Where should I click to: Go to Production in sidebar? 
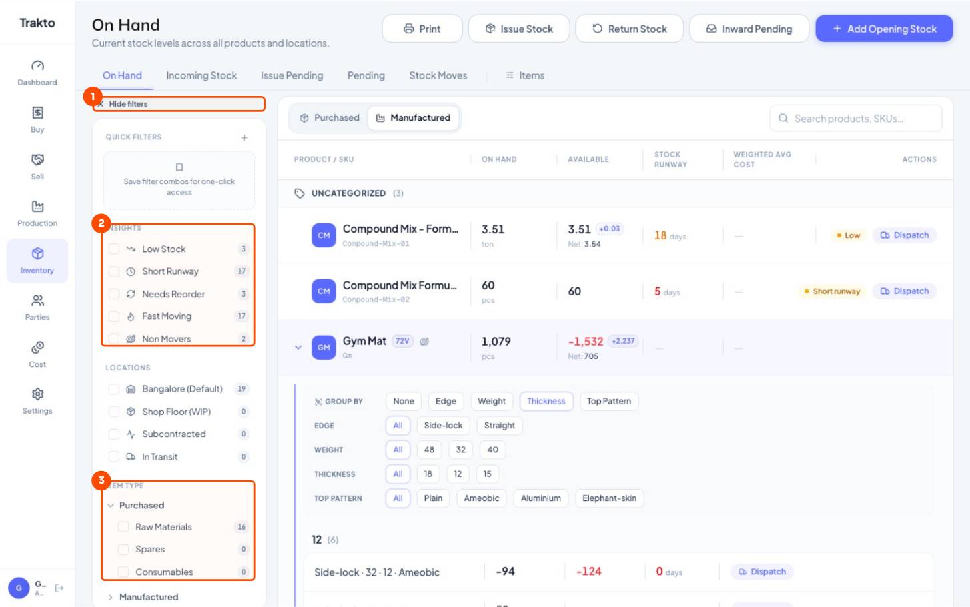tap(37, 213)
